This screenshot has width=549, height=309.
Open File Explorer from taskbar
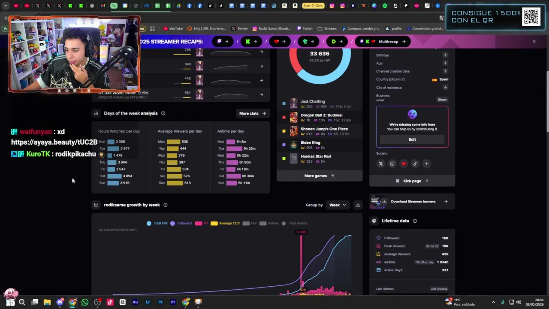point(47,302)
